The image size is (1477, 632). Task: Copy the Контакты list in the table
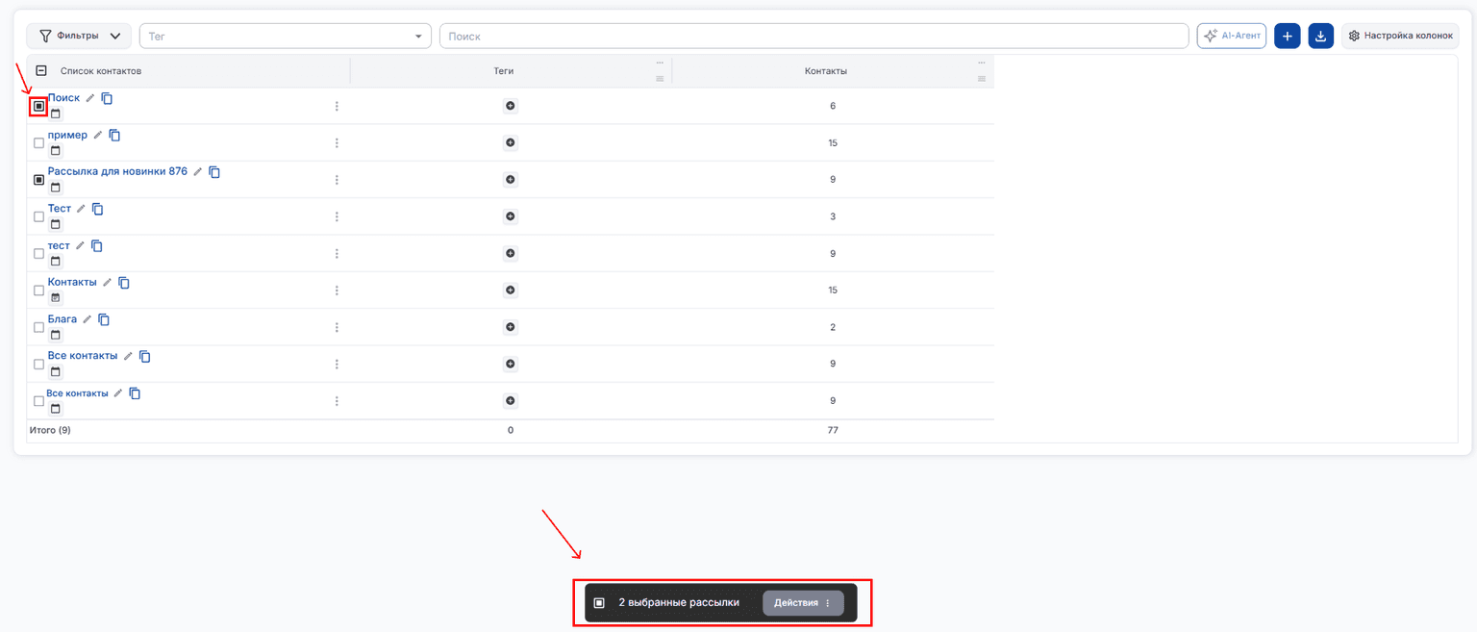click(124, 283)
